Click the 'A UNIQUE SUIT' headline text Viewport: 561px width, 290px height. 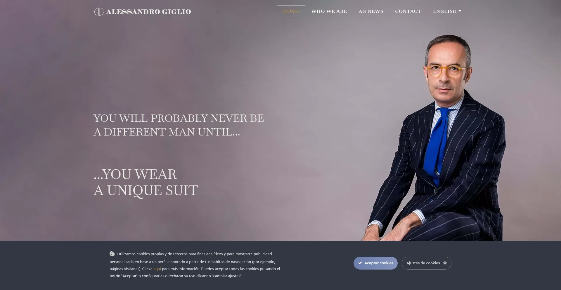[x=146, y=190]
